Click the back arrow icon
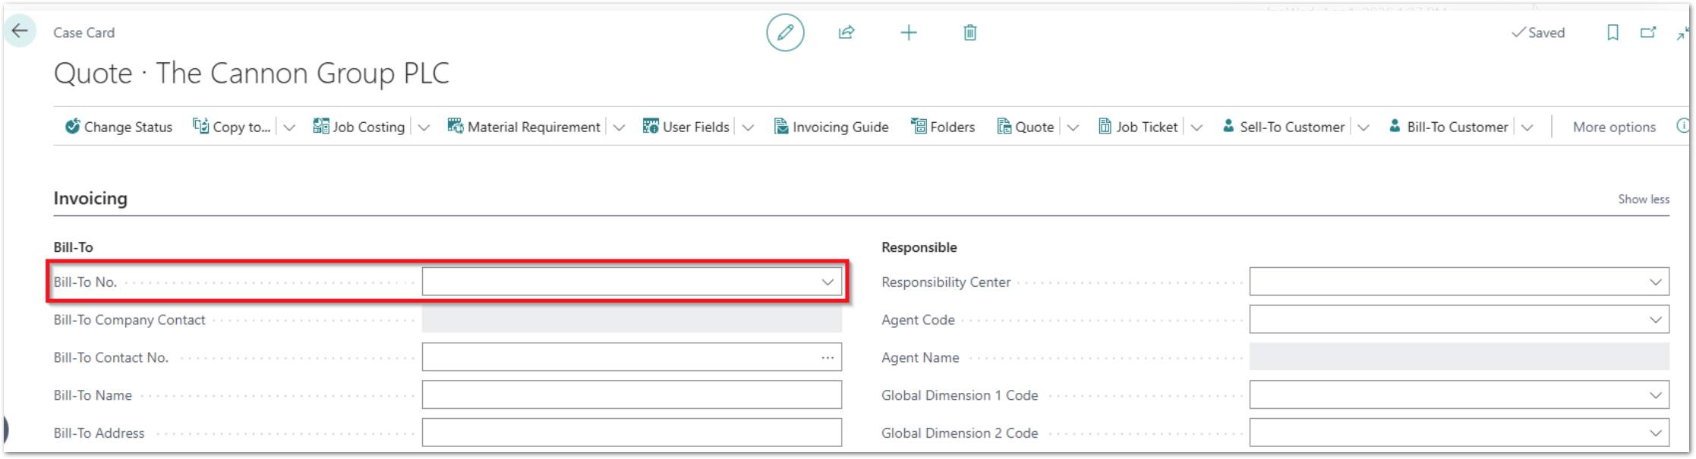1696x459 pixels. coord(20,32)
